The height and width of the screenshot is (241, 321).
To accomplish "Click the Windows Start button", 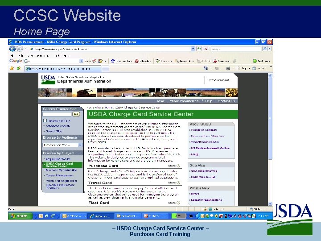I will point(20,216).
